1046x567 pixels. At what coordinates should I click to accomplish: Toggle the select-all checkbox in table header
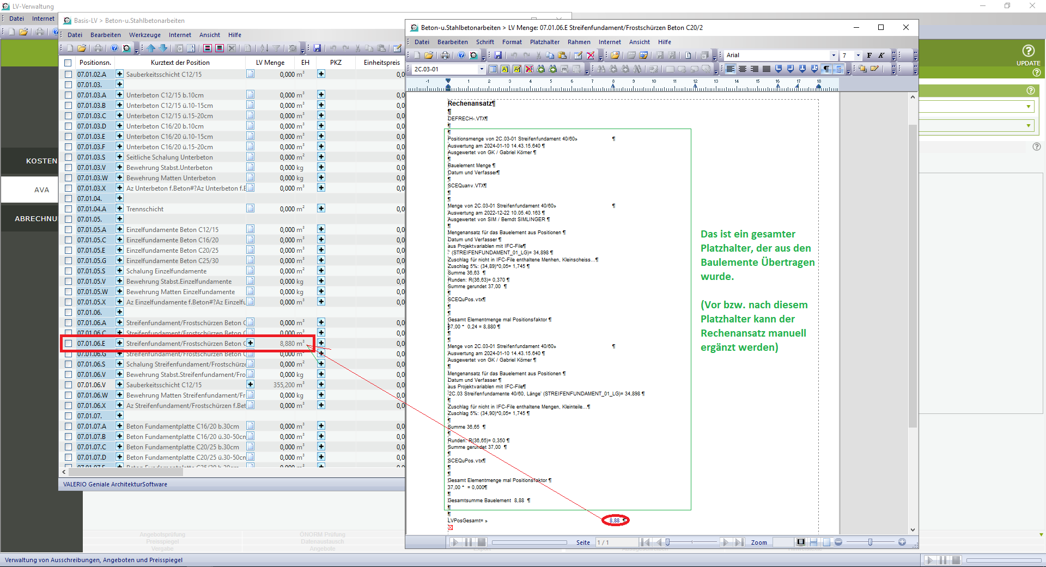click(68, 63)
